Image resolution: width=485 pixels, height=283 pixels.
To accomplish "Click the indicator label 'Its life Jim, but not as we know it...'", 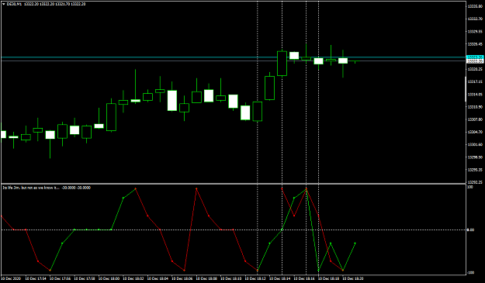I will pyautogui.click(x=31, y=188).
